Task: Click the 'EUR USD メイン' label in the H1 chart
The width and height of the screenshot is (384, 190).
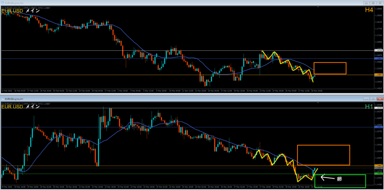Action: 21,107
